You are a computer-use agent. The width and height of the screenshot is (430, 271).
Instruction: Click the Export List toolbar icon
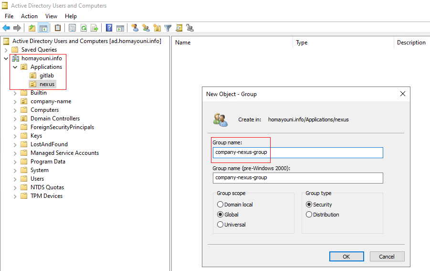(x=94, y=28)
